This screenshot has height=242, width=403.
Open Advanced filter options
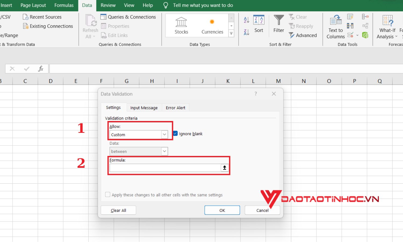tap(303, 35)
